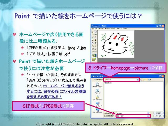Open マイ ドキュメント in save dialog sidebar
Image resolution: width=168 pixels, height=126 pixels.
point(97,98)
